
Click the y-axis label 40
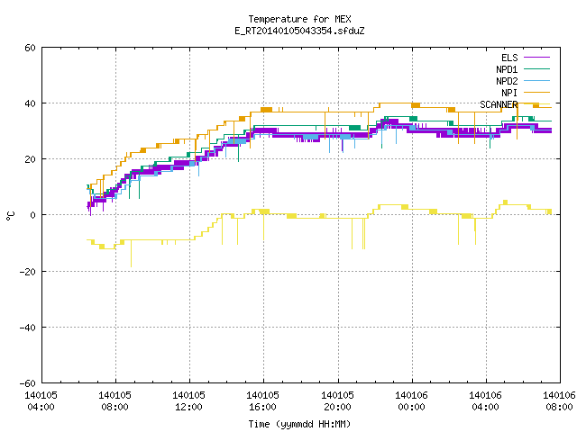[30, 103]
